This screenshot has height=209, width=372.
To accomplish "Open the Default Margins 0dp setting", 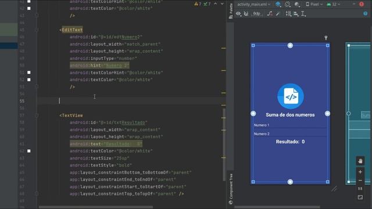I will 257,13.
